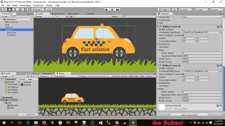Open Sprites-Default material settings gear
The height and width of the screenshot is (126, 225).
pyautogui.click(x=221, y=105)
